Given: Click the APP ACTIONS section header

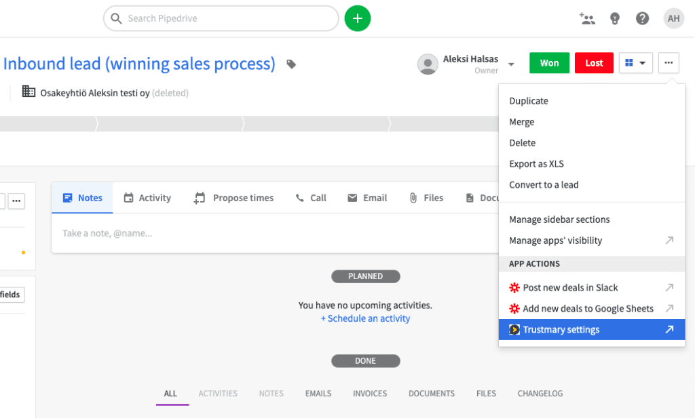Looking at the screenshot, I should (592, 264).
